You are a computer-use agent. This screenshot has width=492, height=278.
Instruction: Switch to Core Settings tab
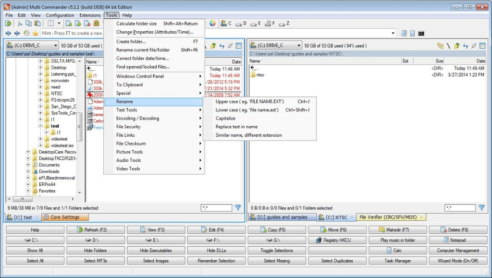[65, 217]
